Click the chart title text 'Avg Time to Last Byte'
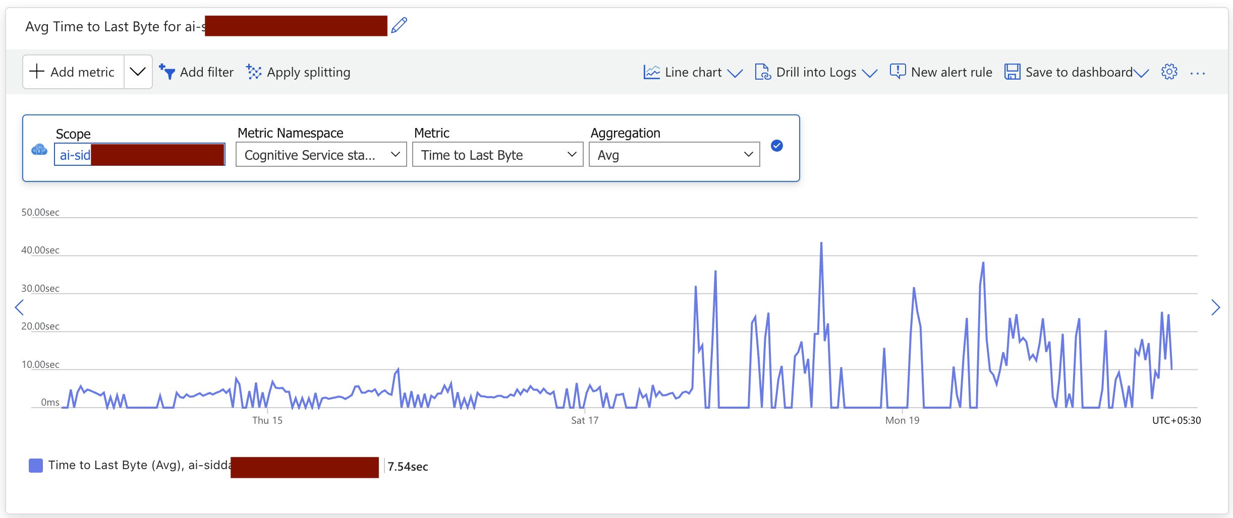This screenshot has width=1233, height=518. pos(93,26)
